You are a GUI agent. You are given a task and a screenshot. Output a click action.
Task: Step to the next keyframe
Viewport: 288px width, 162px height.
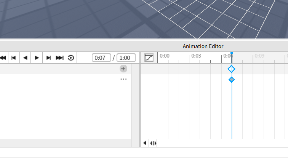(x=48, y=58)
